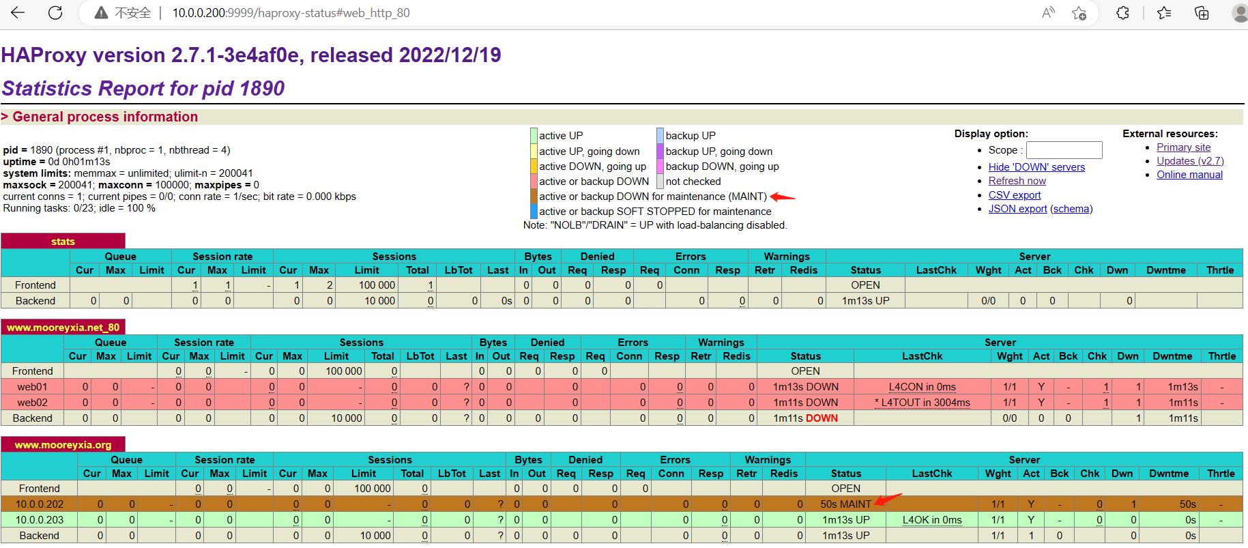Open the JSON export link
Screen dimensions: 1248x548
1017,209
